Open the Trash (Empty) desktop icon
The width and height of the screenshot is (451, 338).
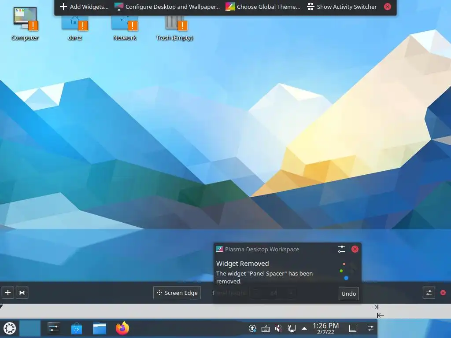click(174, 27)
